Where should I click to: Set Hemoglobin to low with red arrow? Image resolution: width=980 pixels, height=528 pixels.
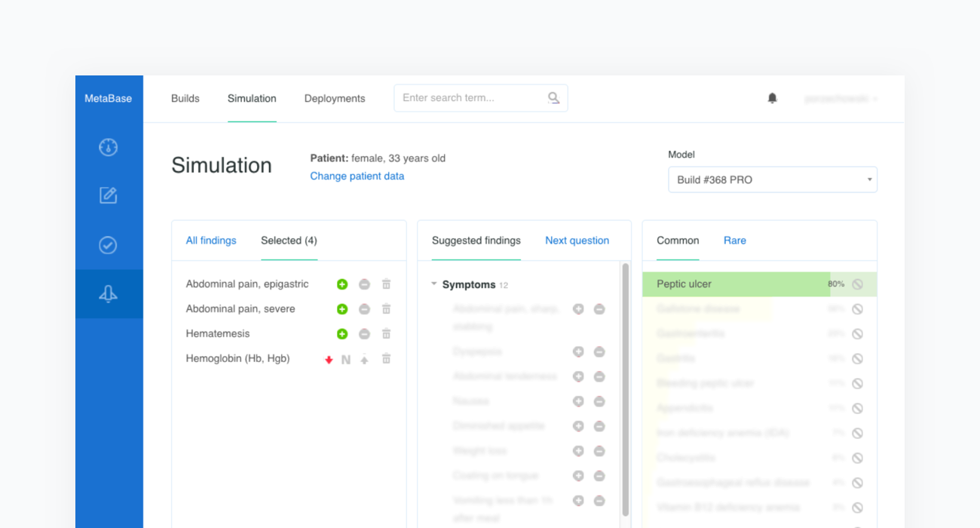[329, 360]
